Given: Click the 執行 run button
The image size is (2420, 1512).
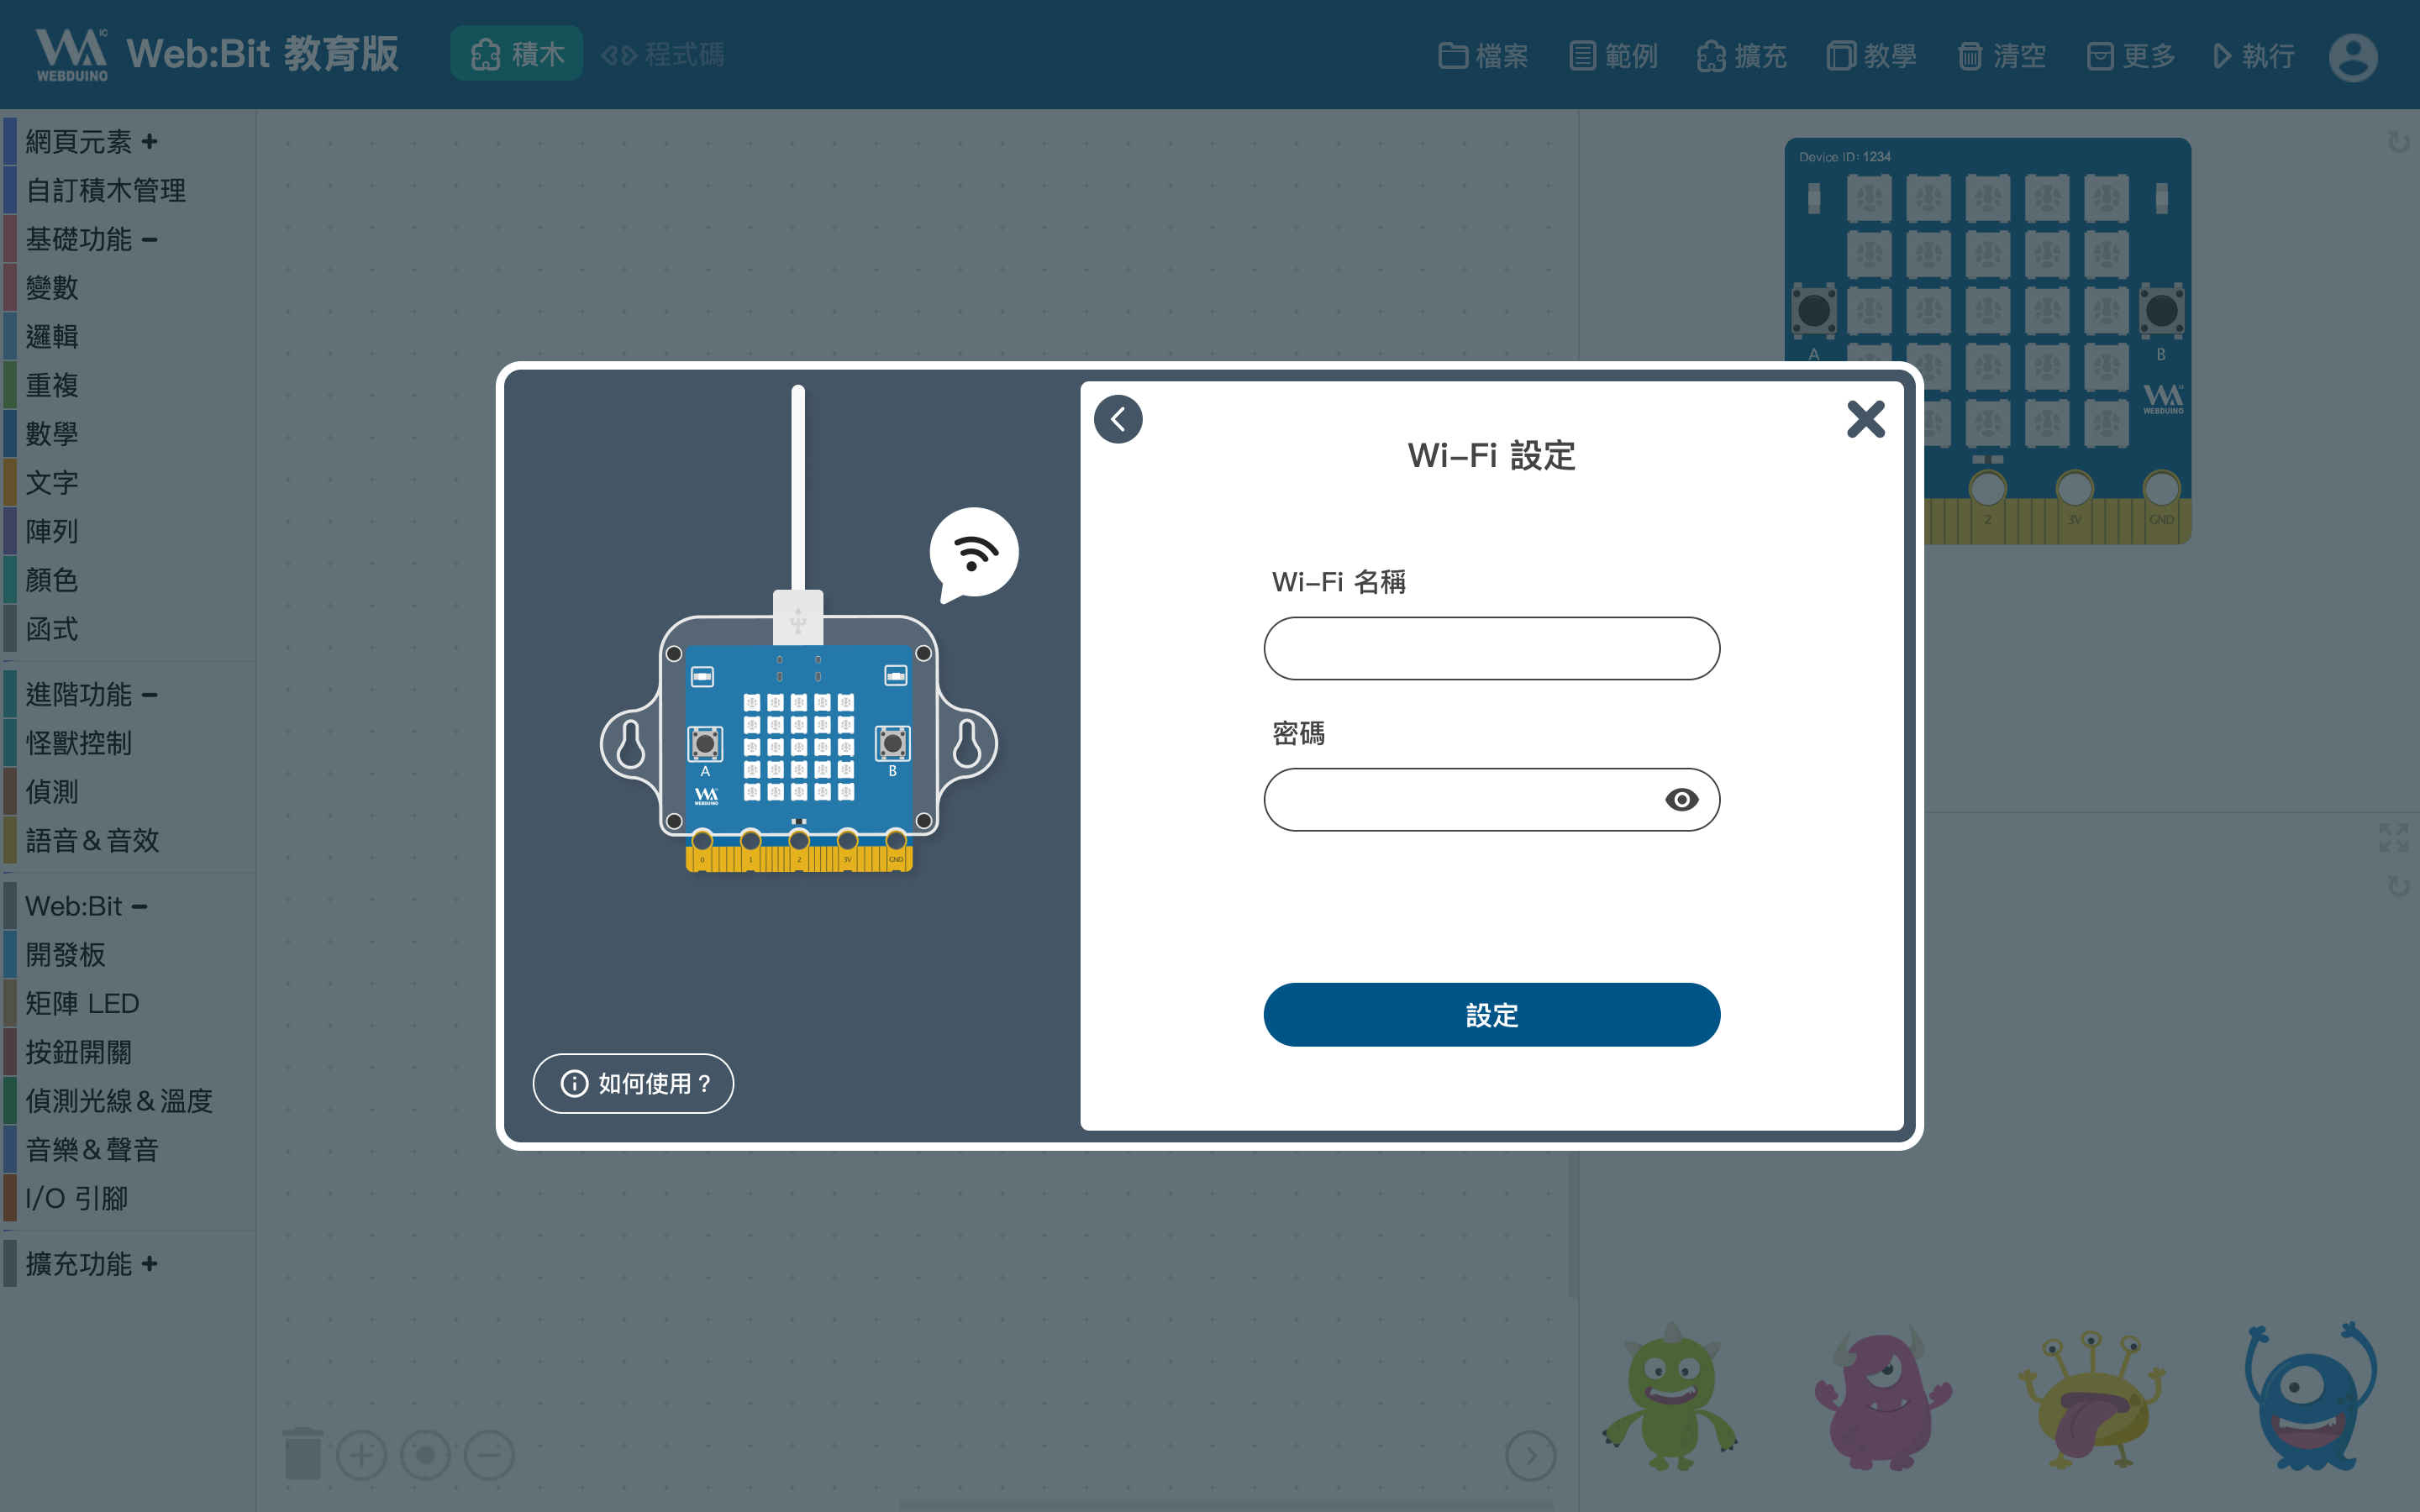Looking at the screenshot, I should tap(2254, 56).
